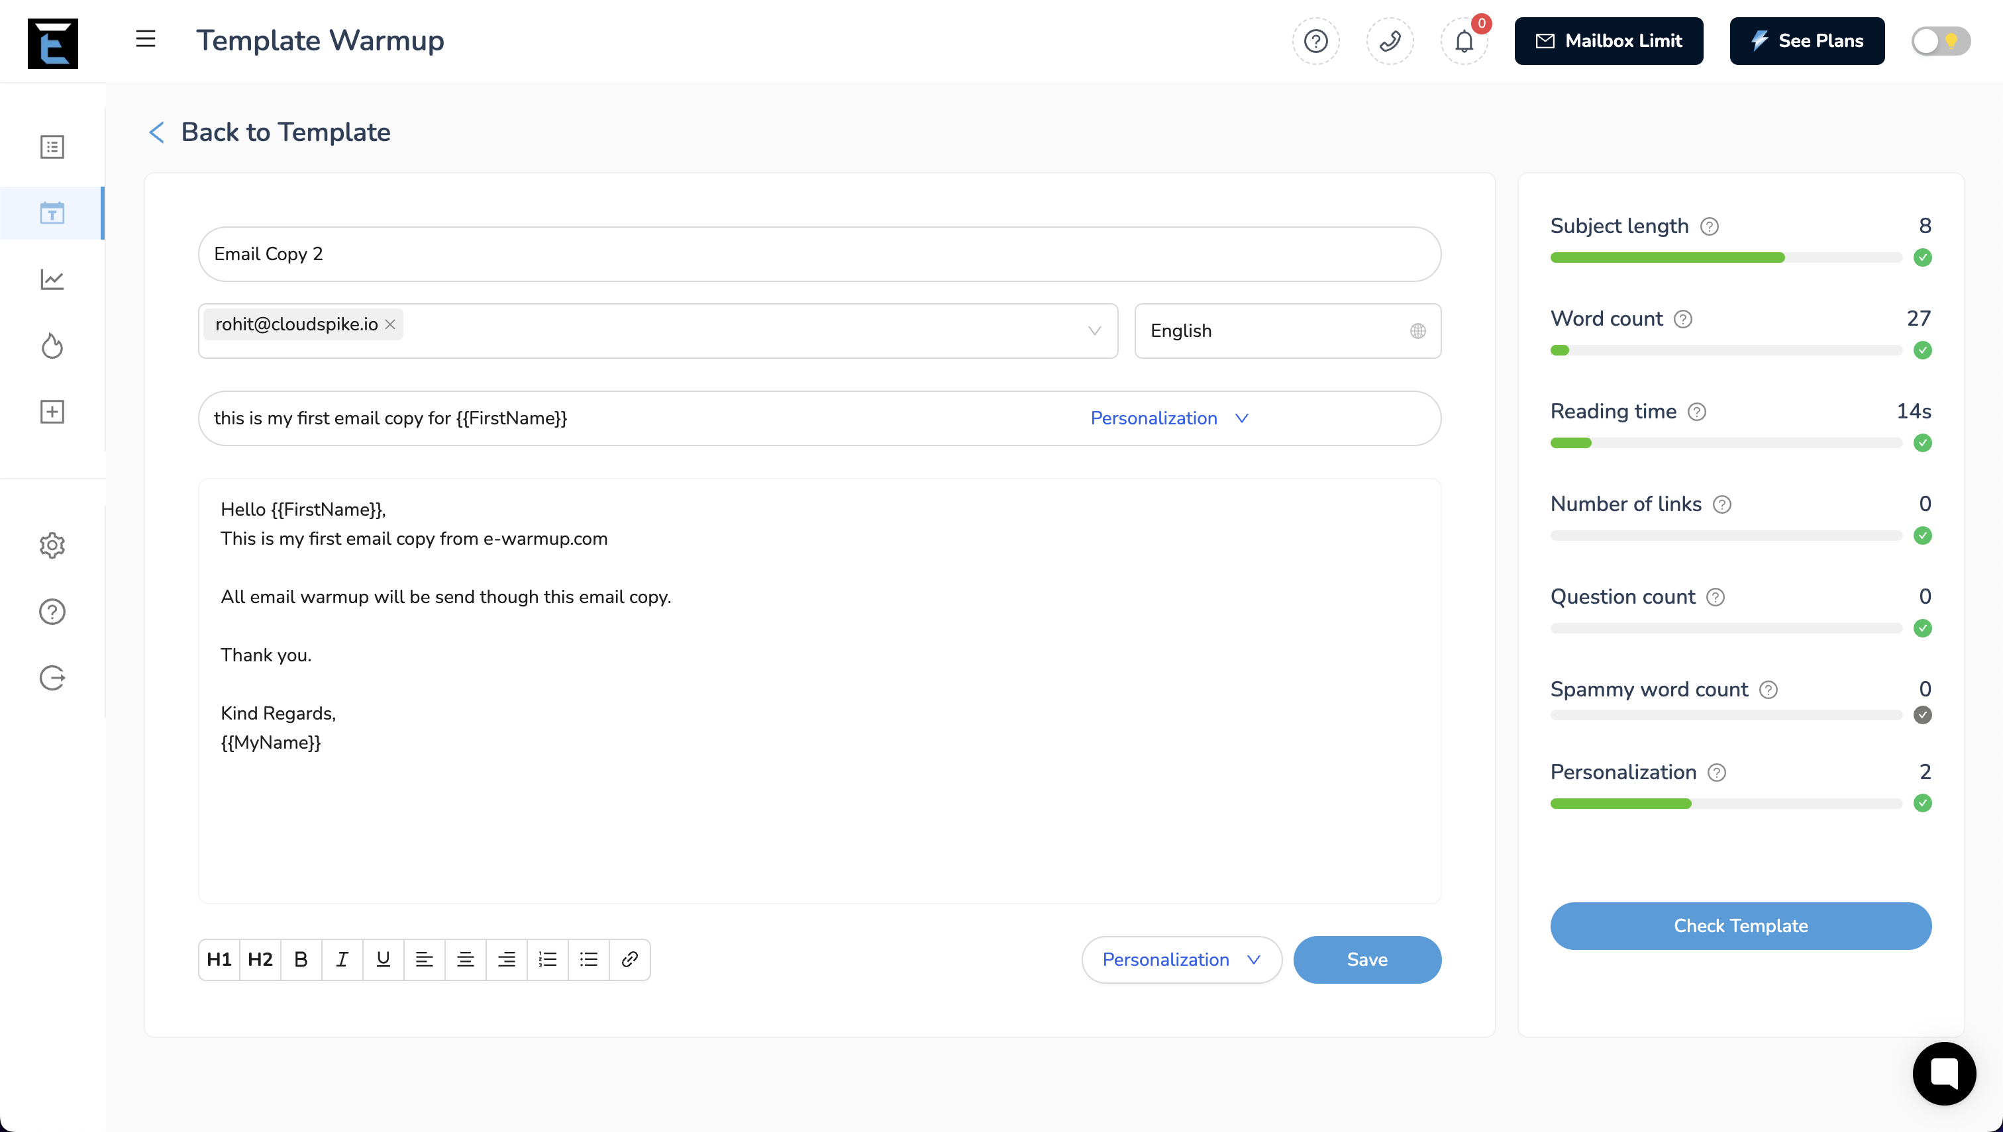This screenshot has width=2003, height=1132.
Task: Center-align text using the toolbar icon
Action: (465, 959)
